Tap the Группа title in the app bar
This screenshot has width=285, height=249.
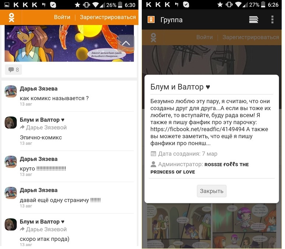pyautogui.click(x=171, y=20)
